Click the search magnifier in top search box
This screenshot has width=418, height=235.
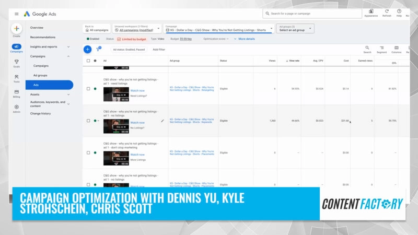coord(268,14)
